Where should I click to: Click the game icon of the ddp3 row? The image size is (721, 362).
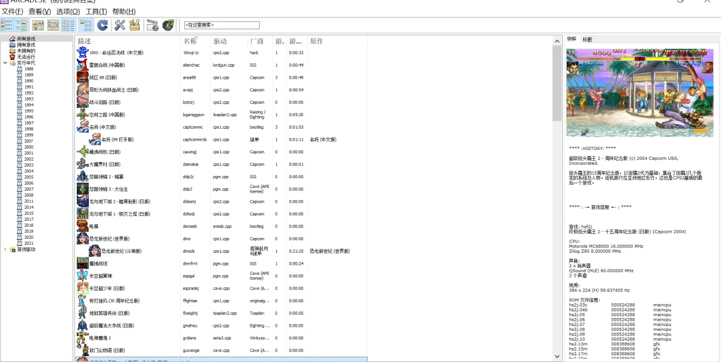pyautogui.click(x=83, y=189)
